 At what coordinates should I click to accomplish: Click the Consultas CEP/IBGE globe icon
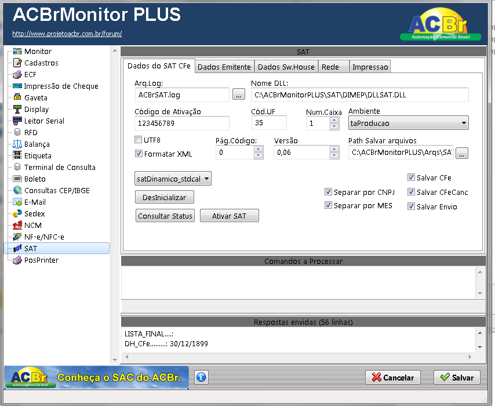(x=17, y=190)
